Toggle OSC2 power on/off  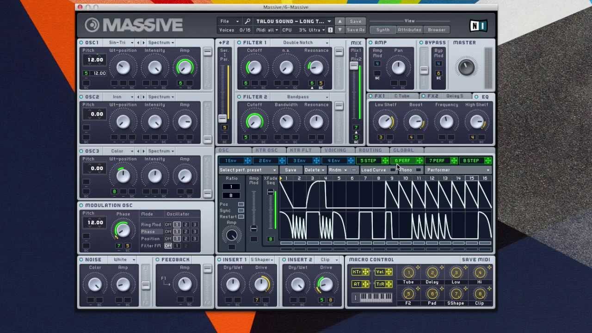pos(81,97)
